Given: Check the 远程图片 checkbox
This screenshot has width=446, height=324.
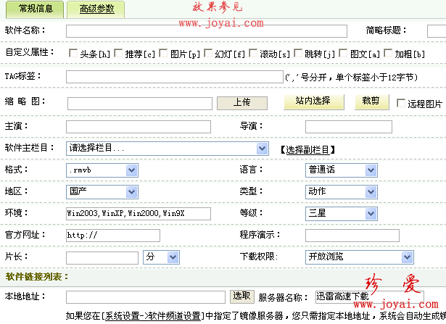Looking at the screenshot, I should pyautogui.click(x=401, y=103).
